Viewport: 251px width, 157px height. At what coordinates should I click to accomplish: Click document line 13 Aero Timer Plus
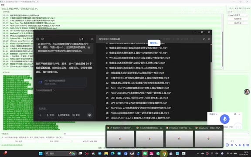click(137, 88)
